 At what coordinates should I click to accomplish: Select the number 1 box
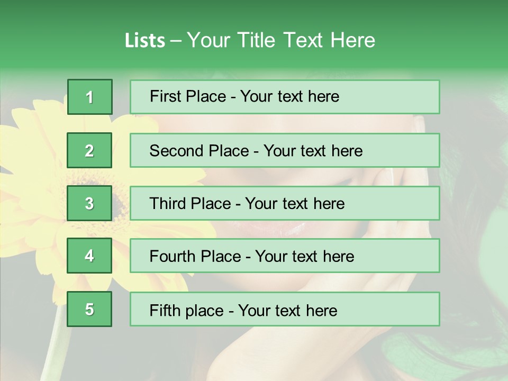coord(90,97)
